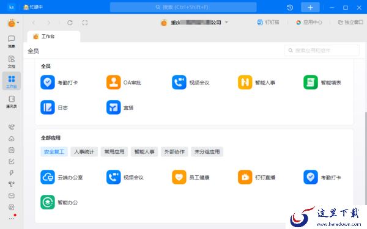Open the to-do checkmark sidebar icon
Viewport: 367px width, 229px height.
[12, 161]
